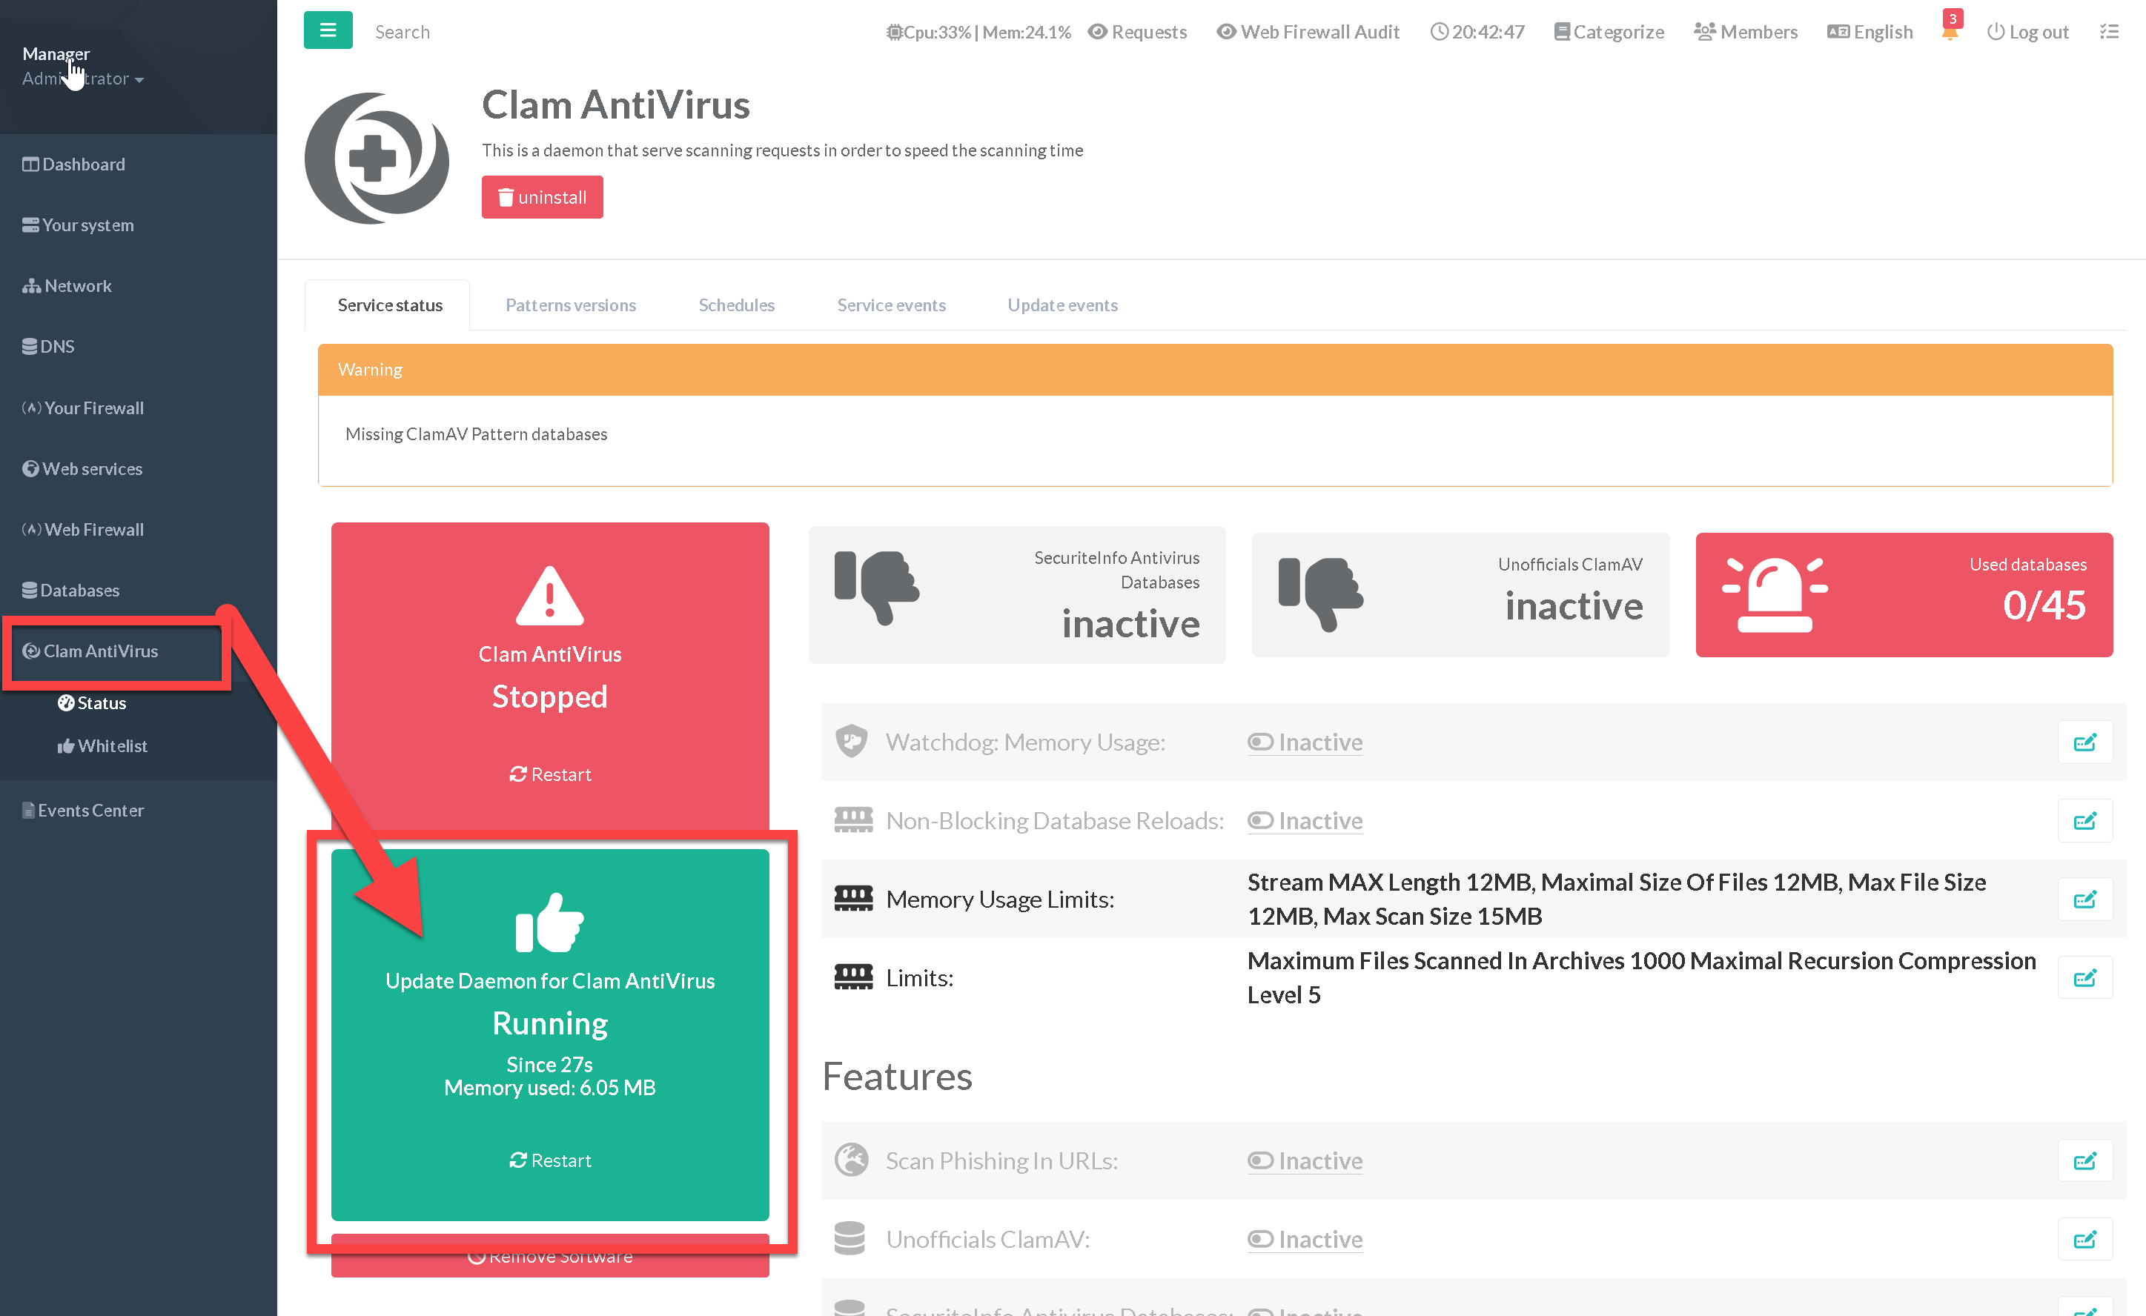Open the Update events tab

[x=1062, y=305]
